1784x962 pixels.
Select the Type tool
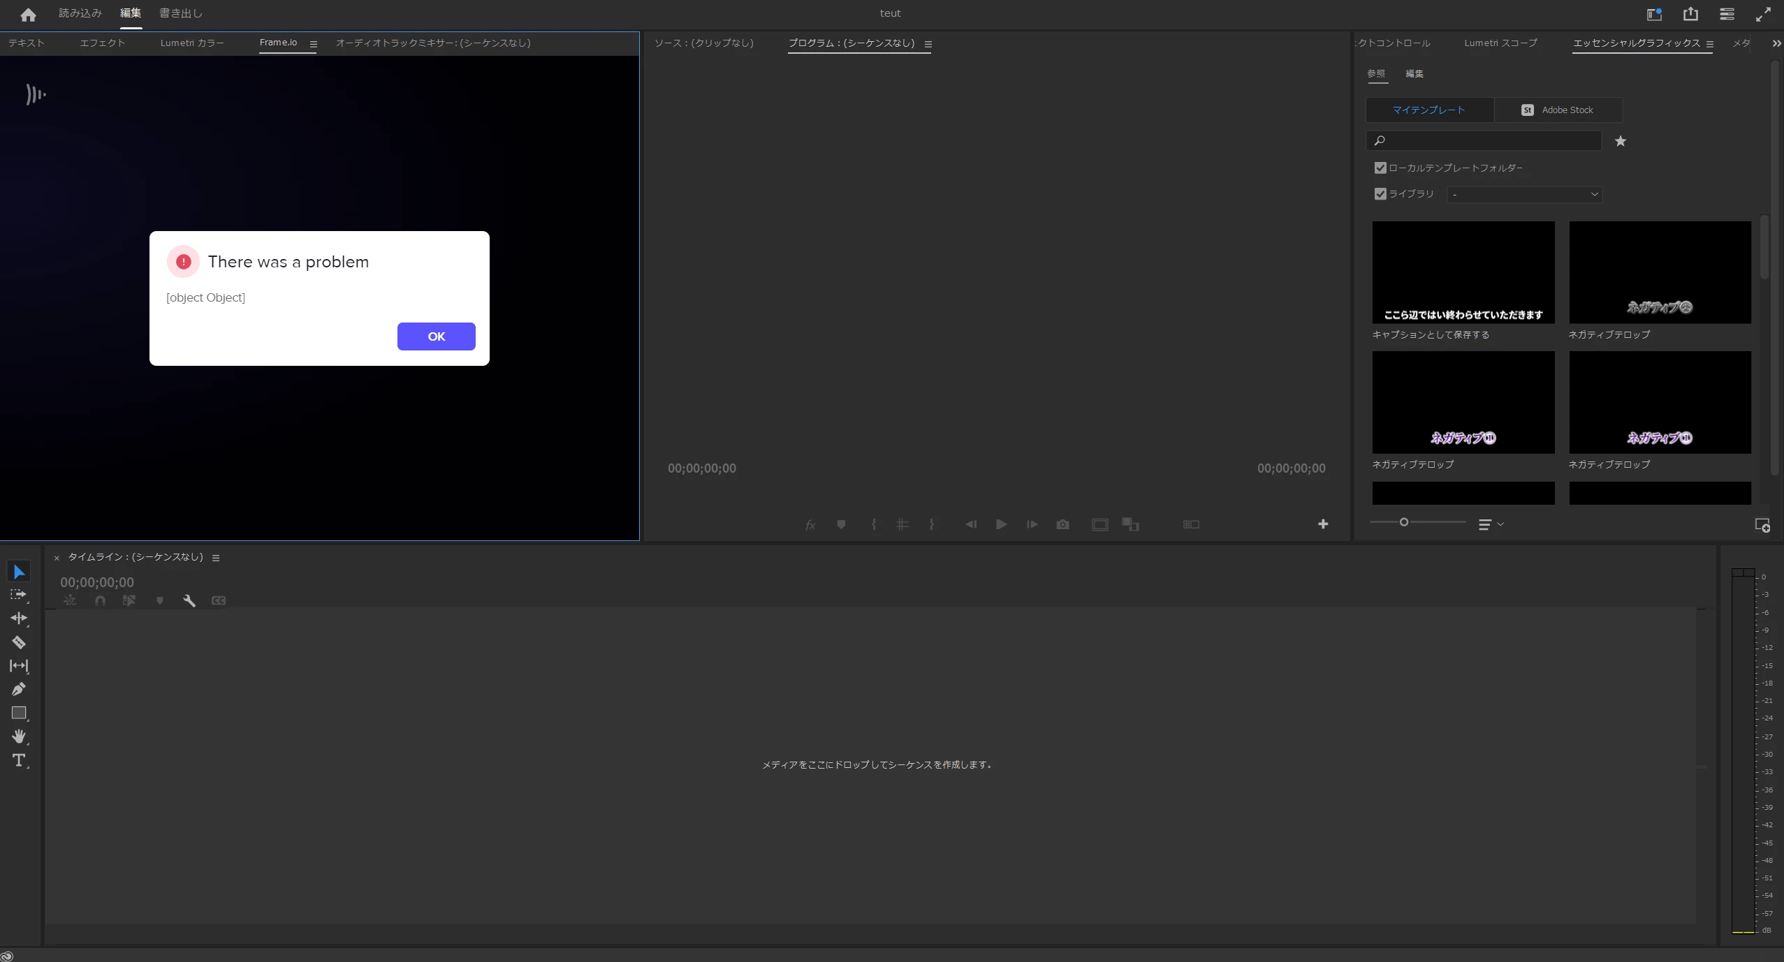point(19,760)
